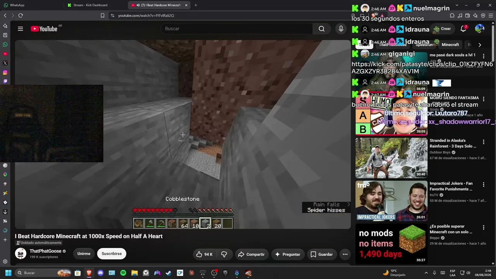Open File Explorer from the taskbar
Viewport: 496px width, 279px height.
134,273
